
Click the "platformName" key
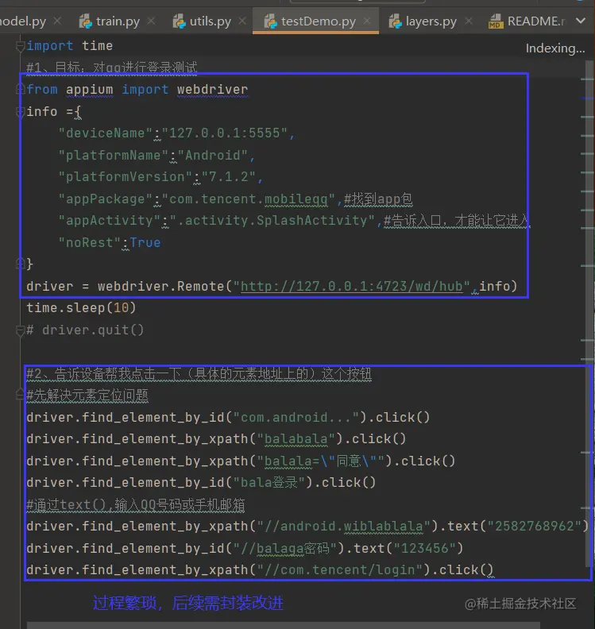[x=113, y=155]
